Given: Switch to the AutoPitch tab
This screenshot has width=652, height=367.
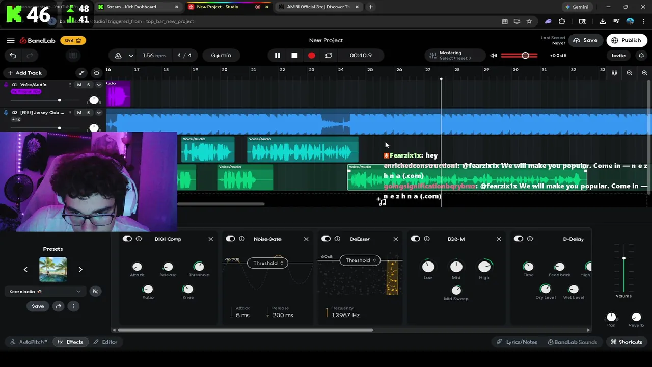Looking at the screenshot, I should tap(29, 342).
